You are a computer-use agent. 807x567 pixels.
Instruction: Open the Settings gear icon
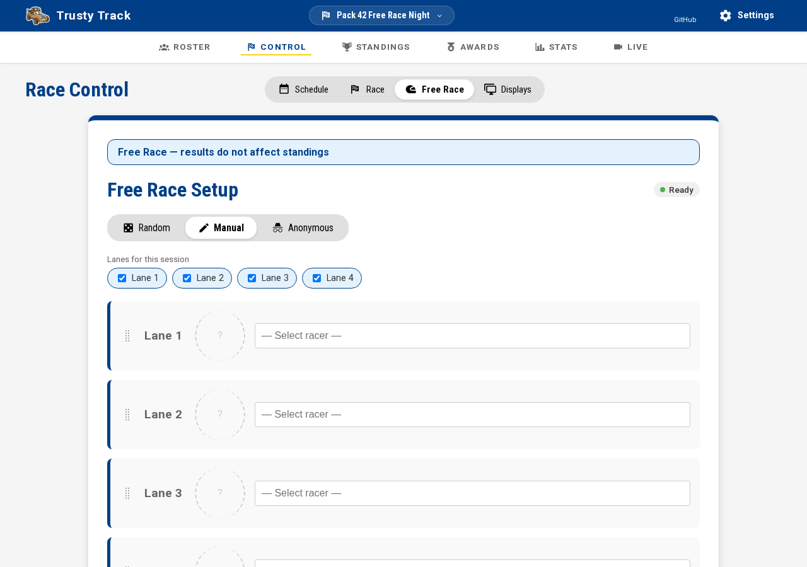726,16
